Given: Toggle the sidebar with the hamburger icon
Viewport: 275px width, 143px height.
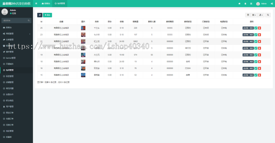Looking at the screenshot, I should click(36, 3).
